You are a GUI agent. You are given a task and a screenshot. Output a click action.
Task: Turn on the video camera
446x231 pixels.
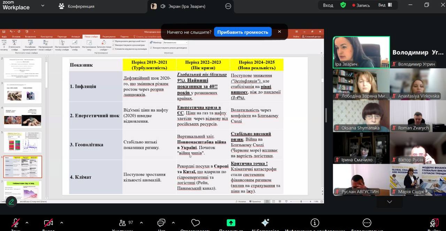48,223
